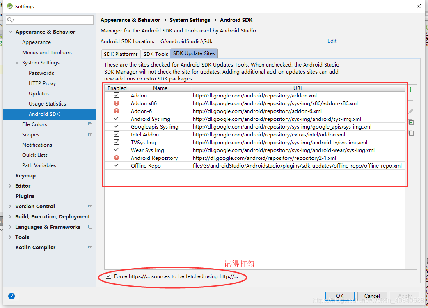This screenshot has height=308, width=428.
Task: Switch to the SDK Tools tab
Action: click(156, 54)
